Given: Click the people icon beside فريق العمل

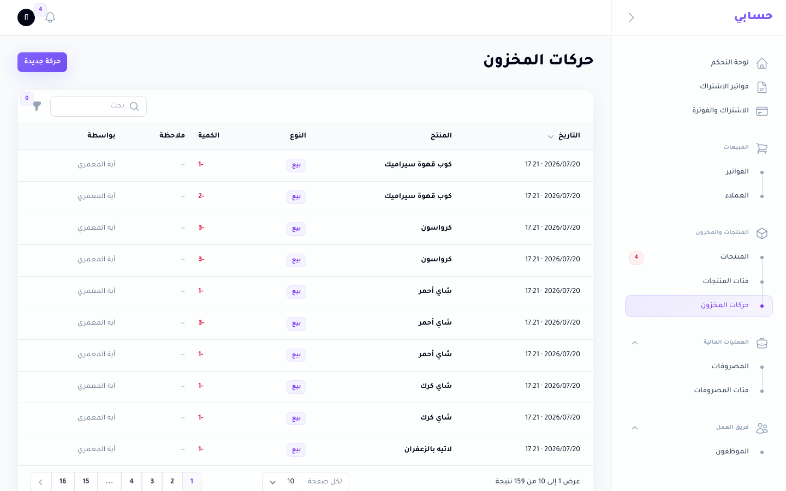Looking at the screenshot, I should tap(762, 428).
